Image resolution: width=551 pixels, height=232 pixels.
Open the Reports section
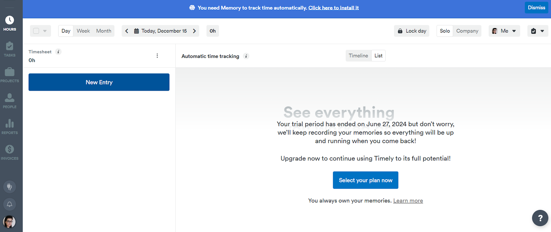pyautogui.click(x=10, y=127)
